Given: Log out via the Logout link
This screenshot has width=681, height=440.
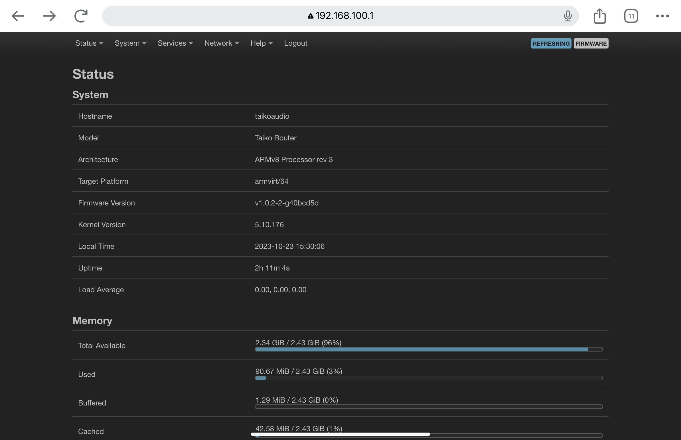Looking at the screenshot, I should pos(295,43).
